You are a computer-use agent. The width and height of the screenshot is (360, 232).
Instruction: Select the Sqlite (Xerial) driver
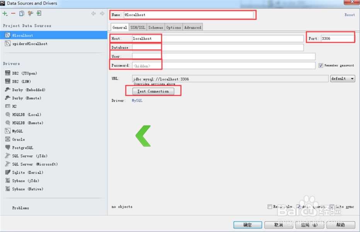27,172
